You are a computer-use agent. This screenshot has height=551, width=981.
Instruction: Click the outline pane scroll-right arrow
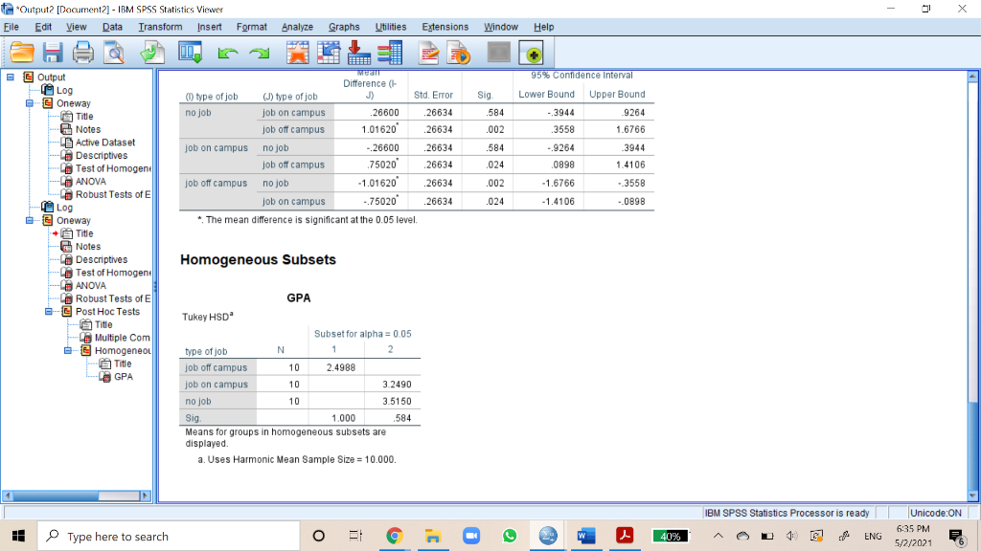pyautogui.click(x=146, y=496)
